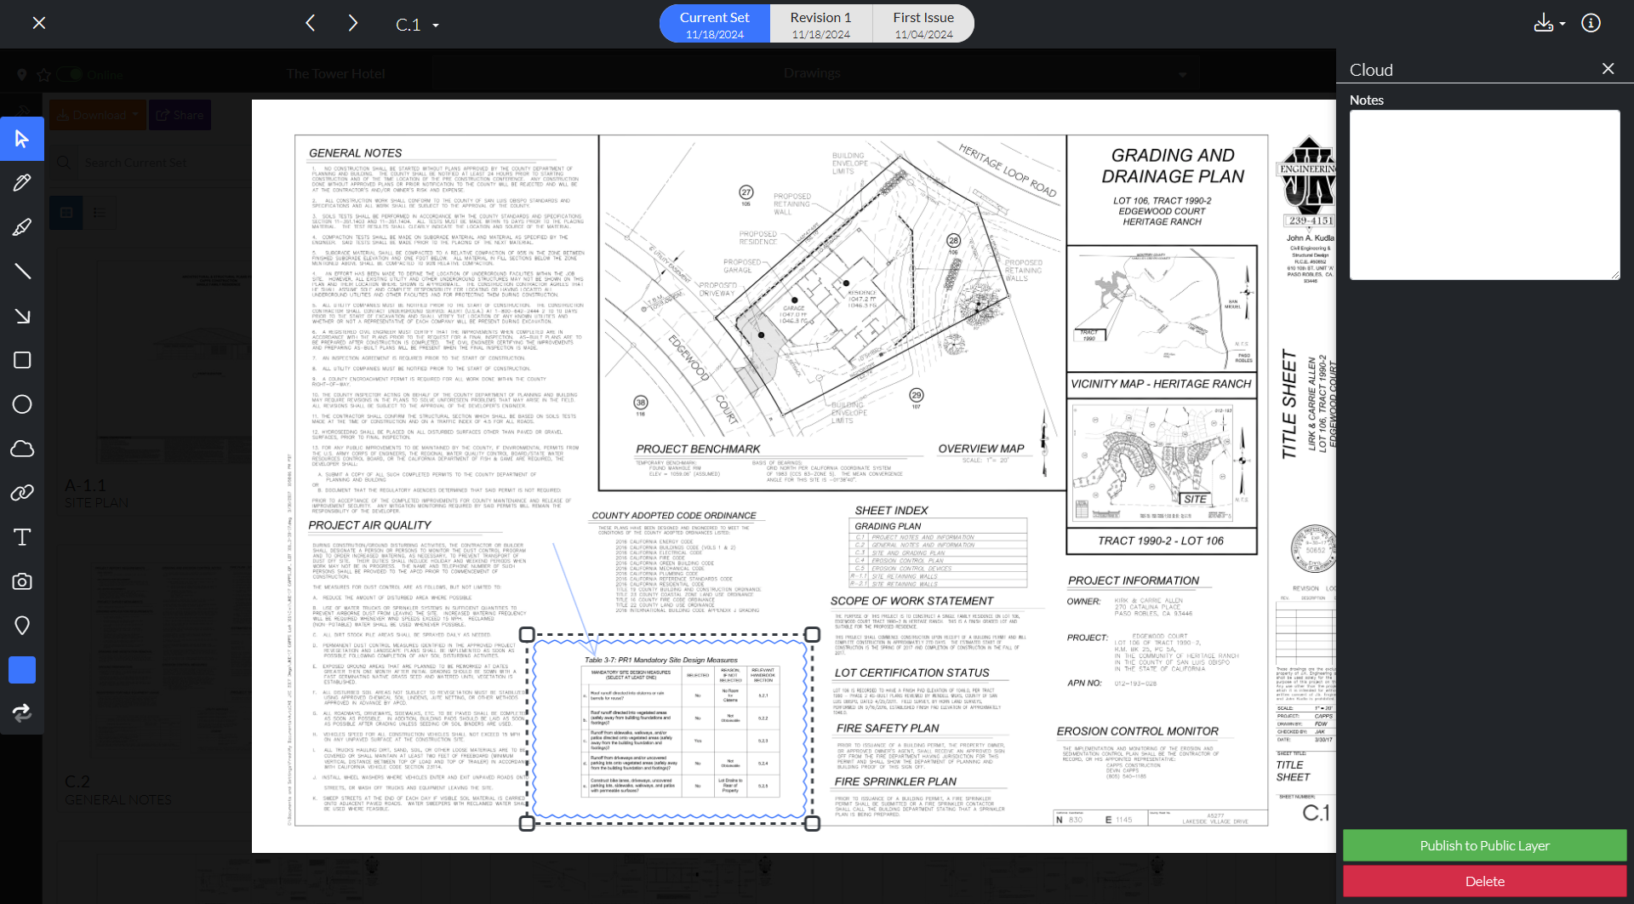1634x904 pixels.
Task: Select the Camera photo tool
Action: (x=22, y=581)
